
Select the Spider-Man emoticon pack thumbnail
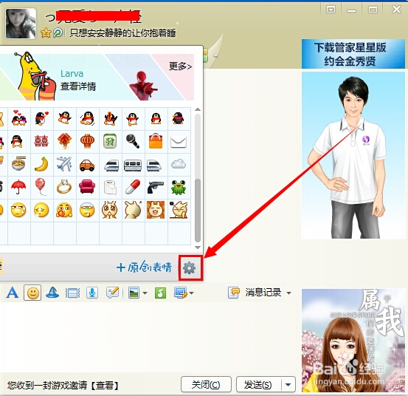coord(143,85)
